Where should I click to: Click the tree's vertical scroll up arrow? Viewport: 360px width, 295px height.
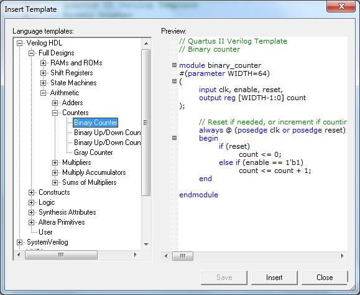click(146, 43)
